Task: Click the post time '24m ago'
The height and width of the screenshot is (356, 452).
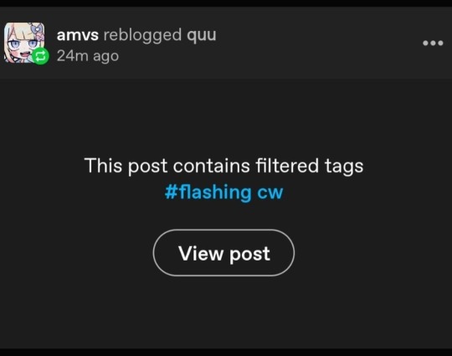Action: click(88, 56)
